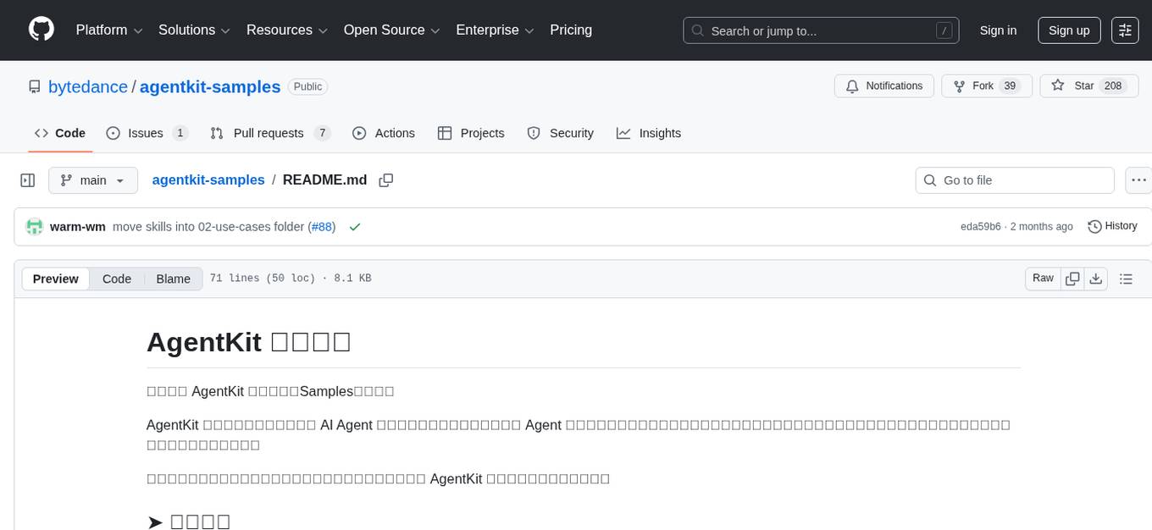
Task: Copy the README.md file path
Action: (386, 180)
